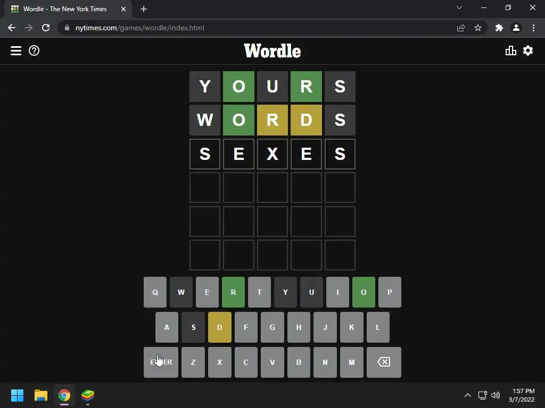
Task: Open the Chrome profile avatar
Action: click(x=516, y=28)
